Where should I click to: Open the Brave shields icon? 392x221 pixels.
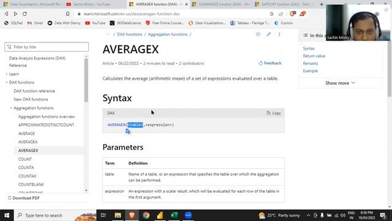292,14
